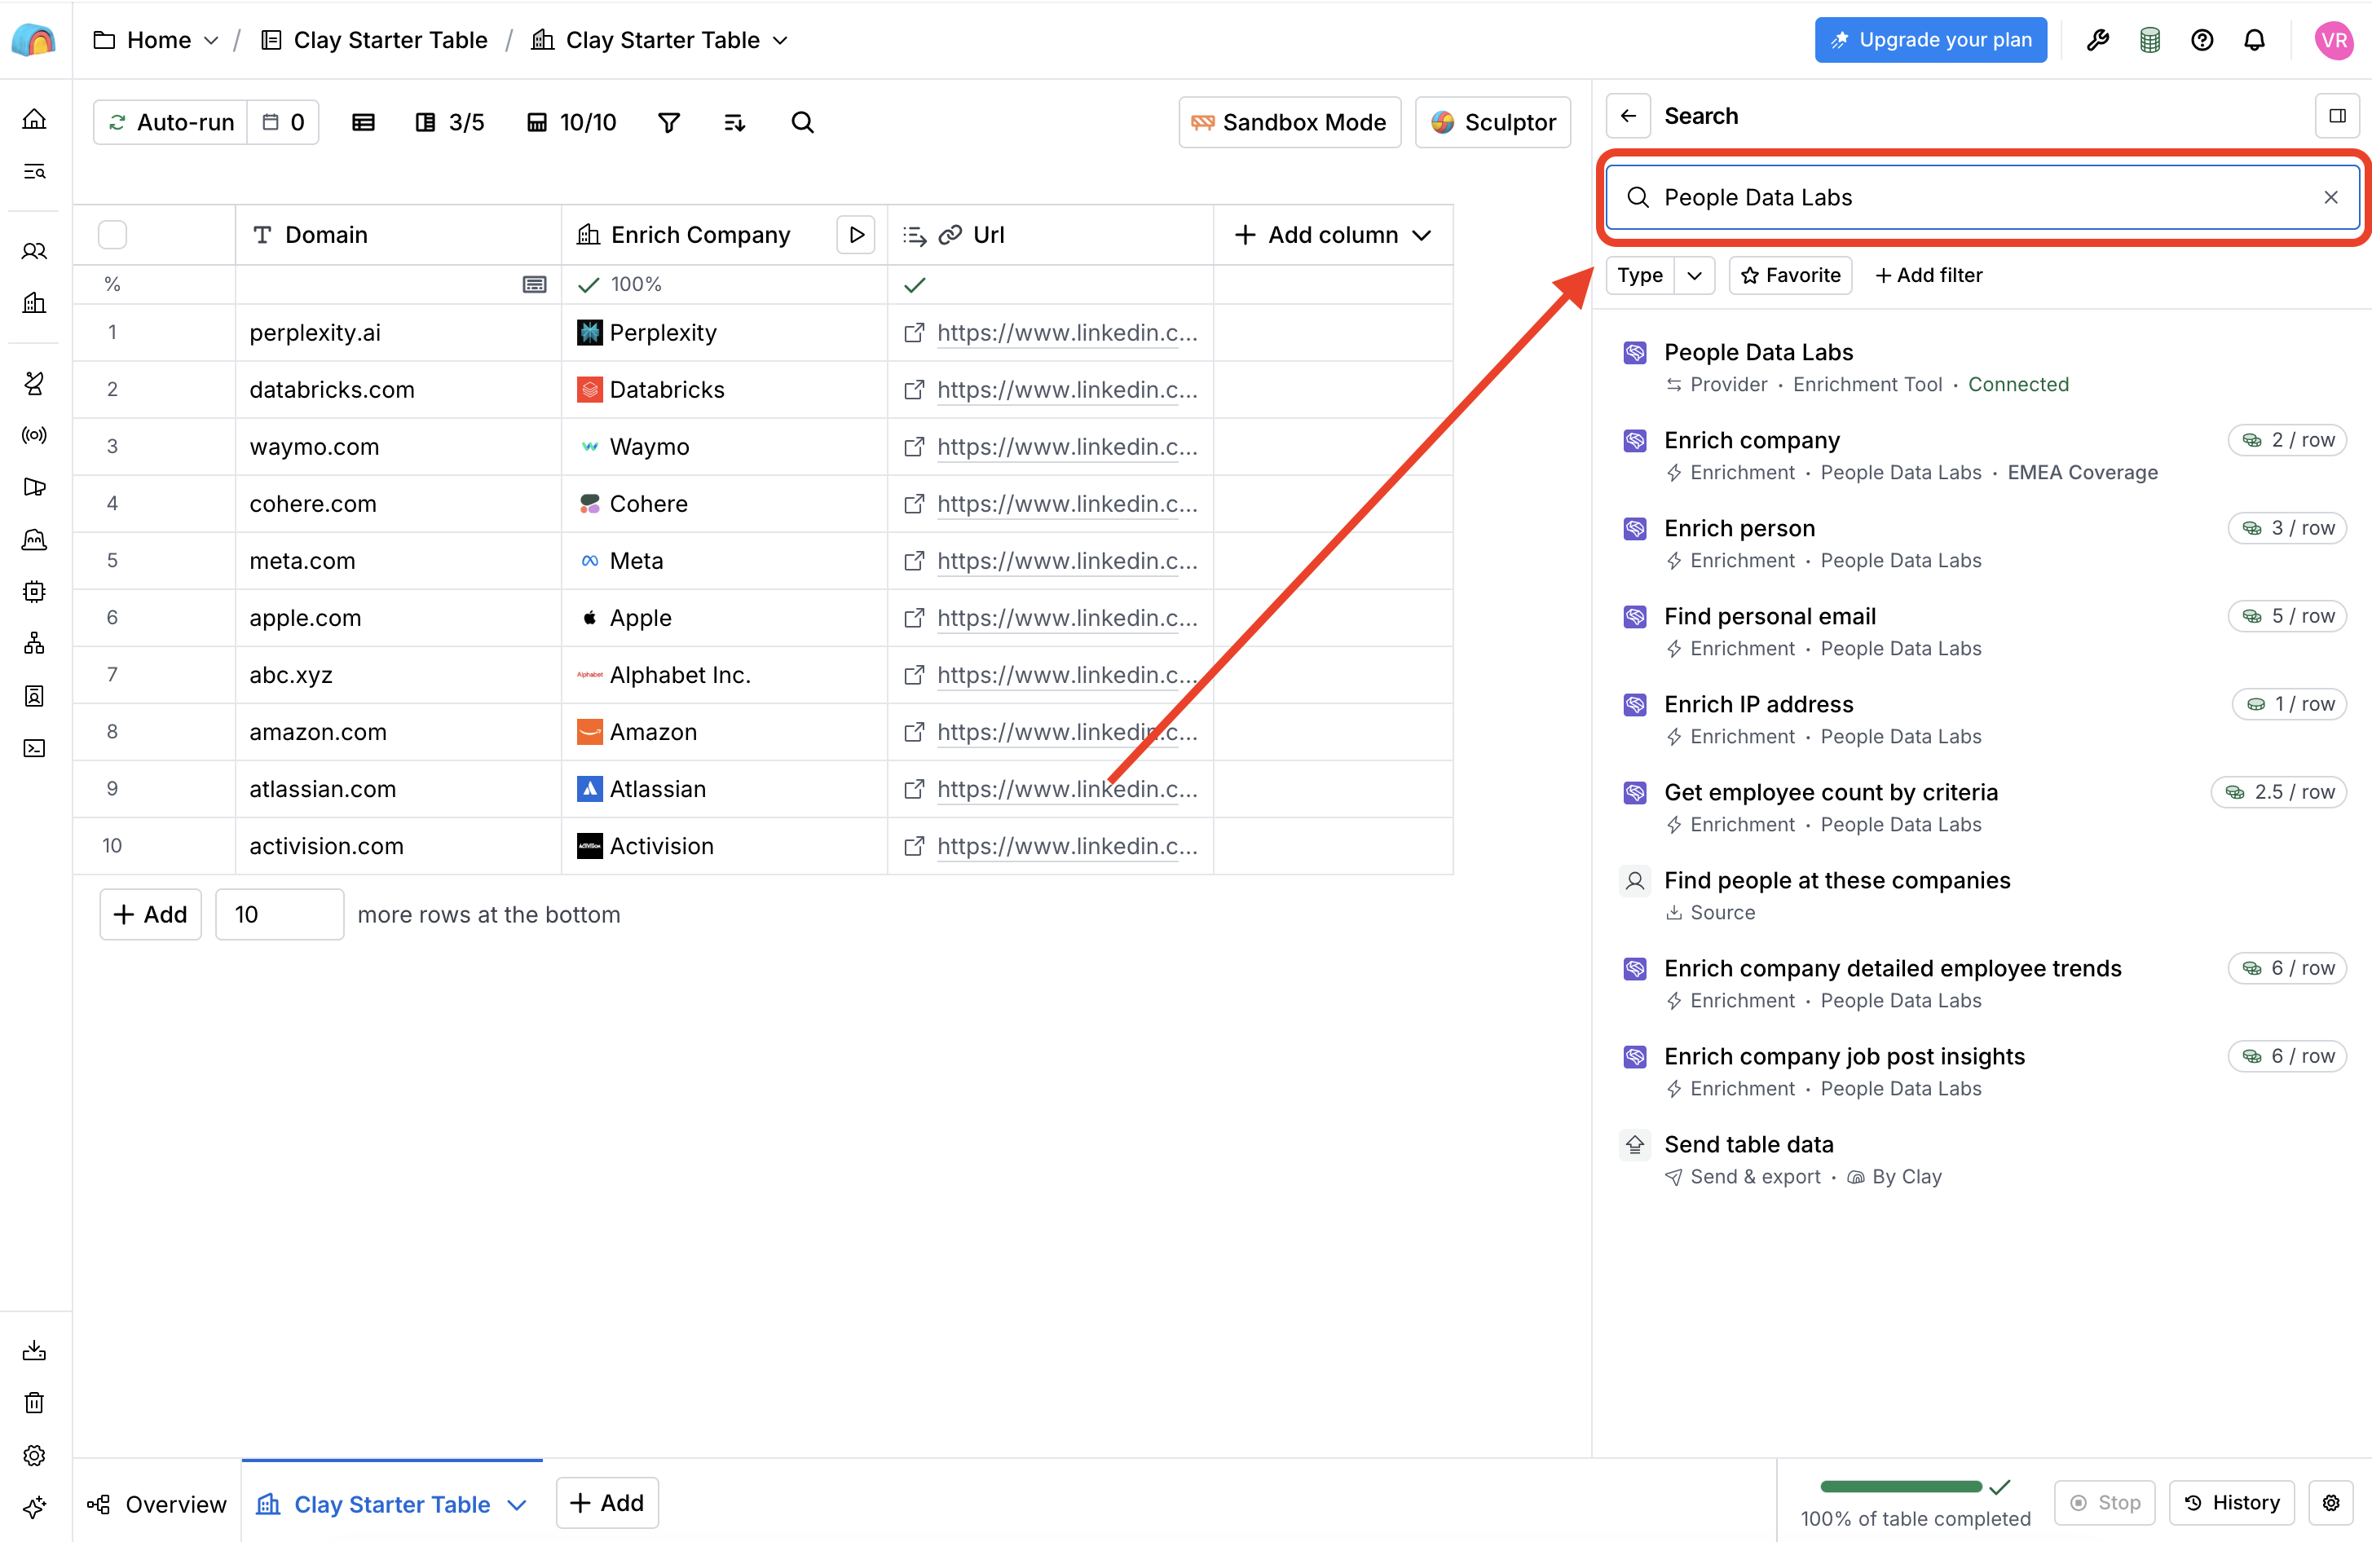Select the Find personal email enrichment
This screenshot has width=2372, height=1542.
click(x=1982, y=631)
